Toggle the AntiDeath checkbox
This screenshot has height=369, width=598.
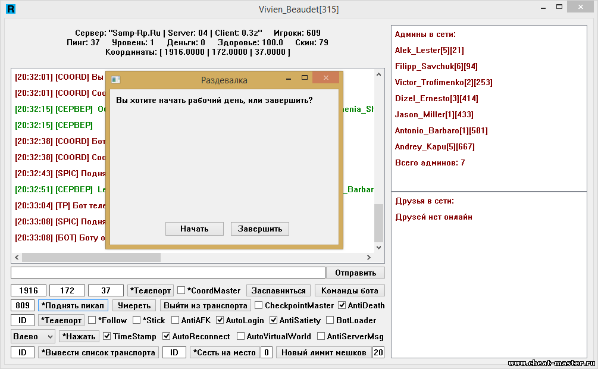coord(342,305)
